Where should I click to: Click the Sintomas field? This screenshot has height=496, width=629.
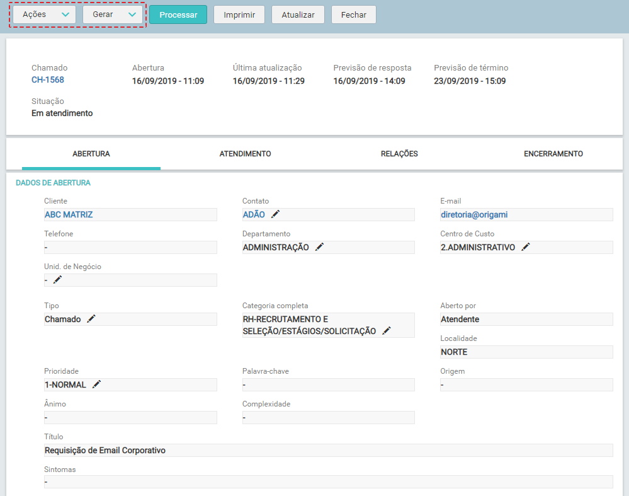tap(329, 482)
